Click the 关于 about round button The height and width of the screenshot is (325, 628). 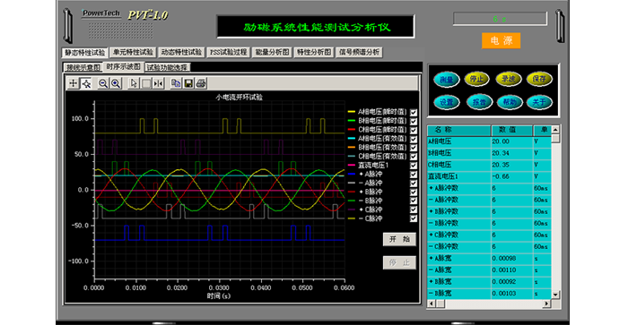pos(539,102)
